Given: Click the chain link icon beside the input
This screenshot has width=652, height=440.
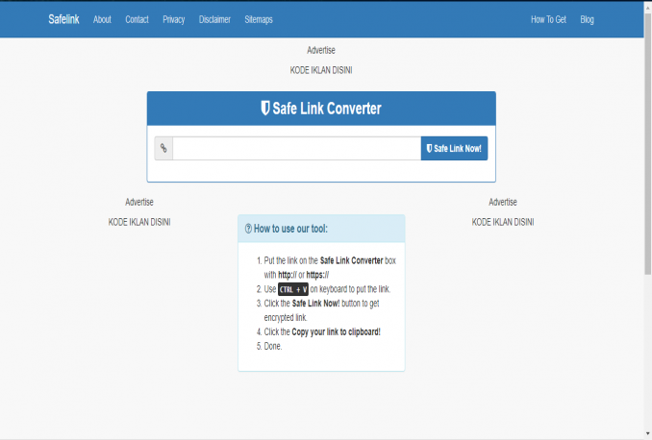Looking at the screenshot, I should 163,148.
